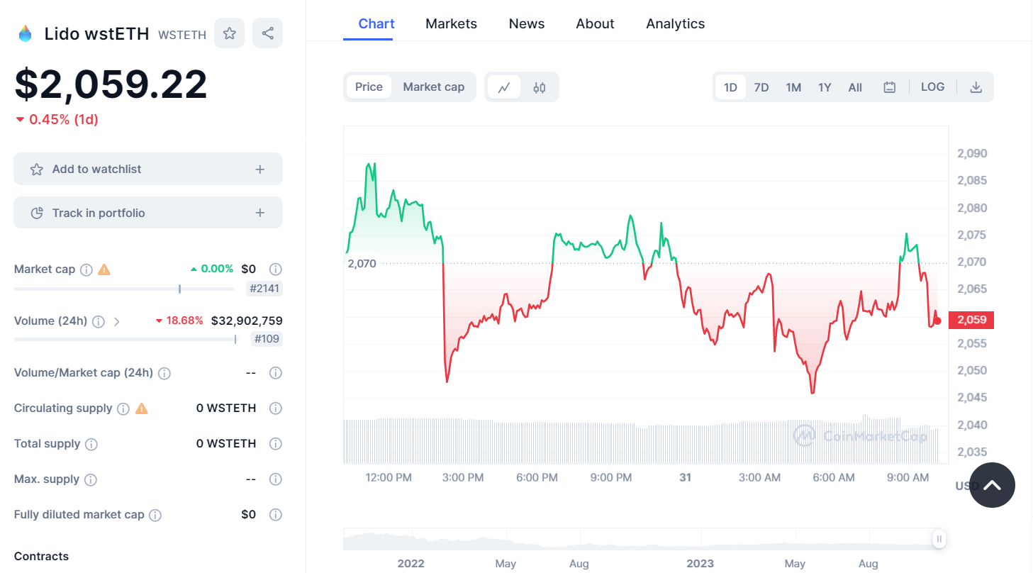Screen dimensions: 1033x573
Task: Click the $32,902,759 volume value
Action: point(247,321)
